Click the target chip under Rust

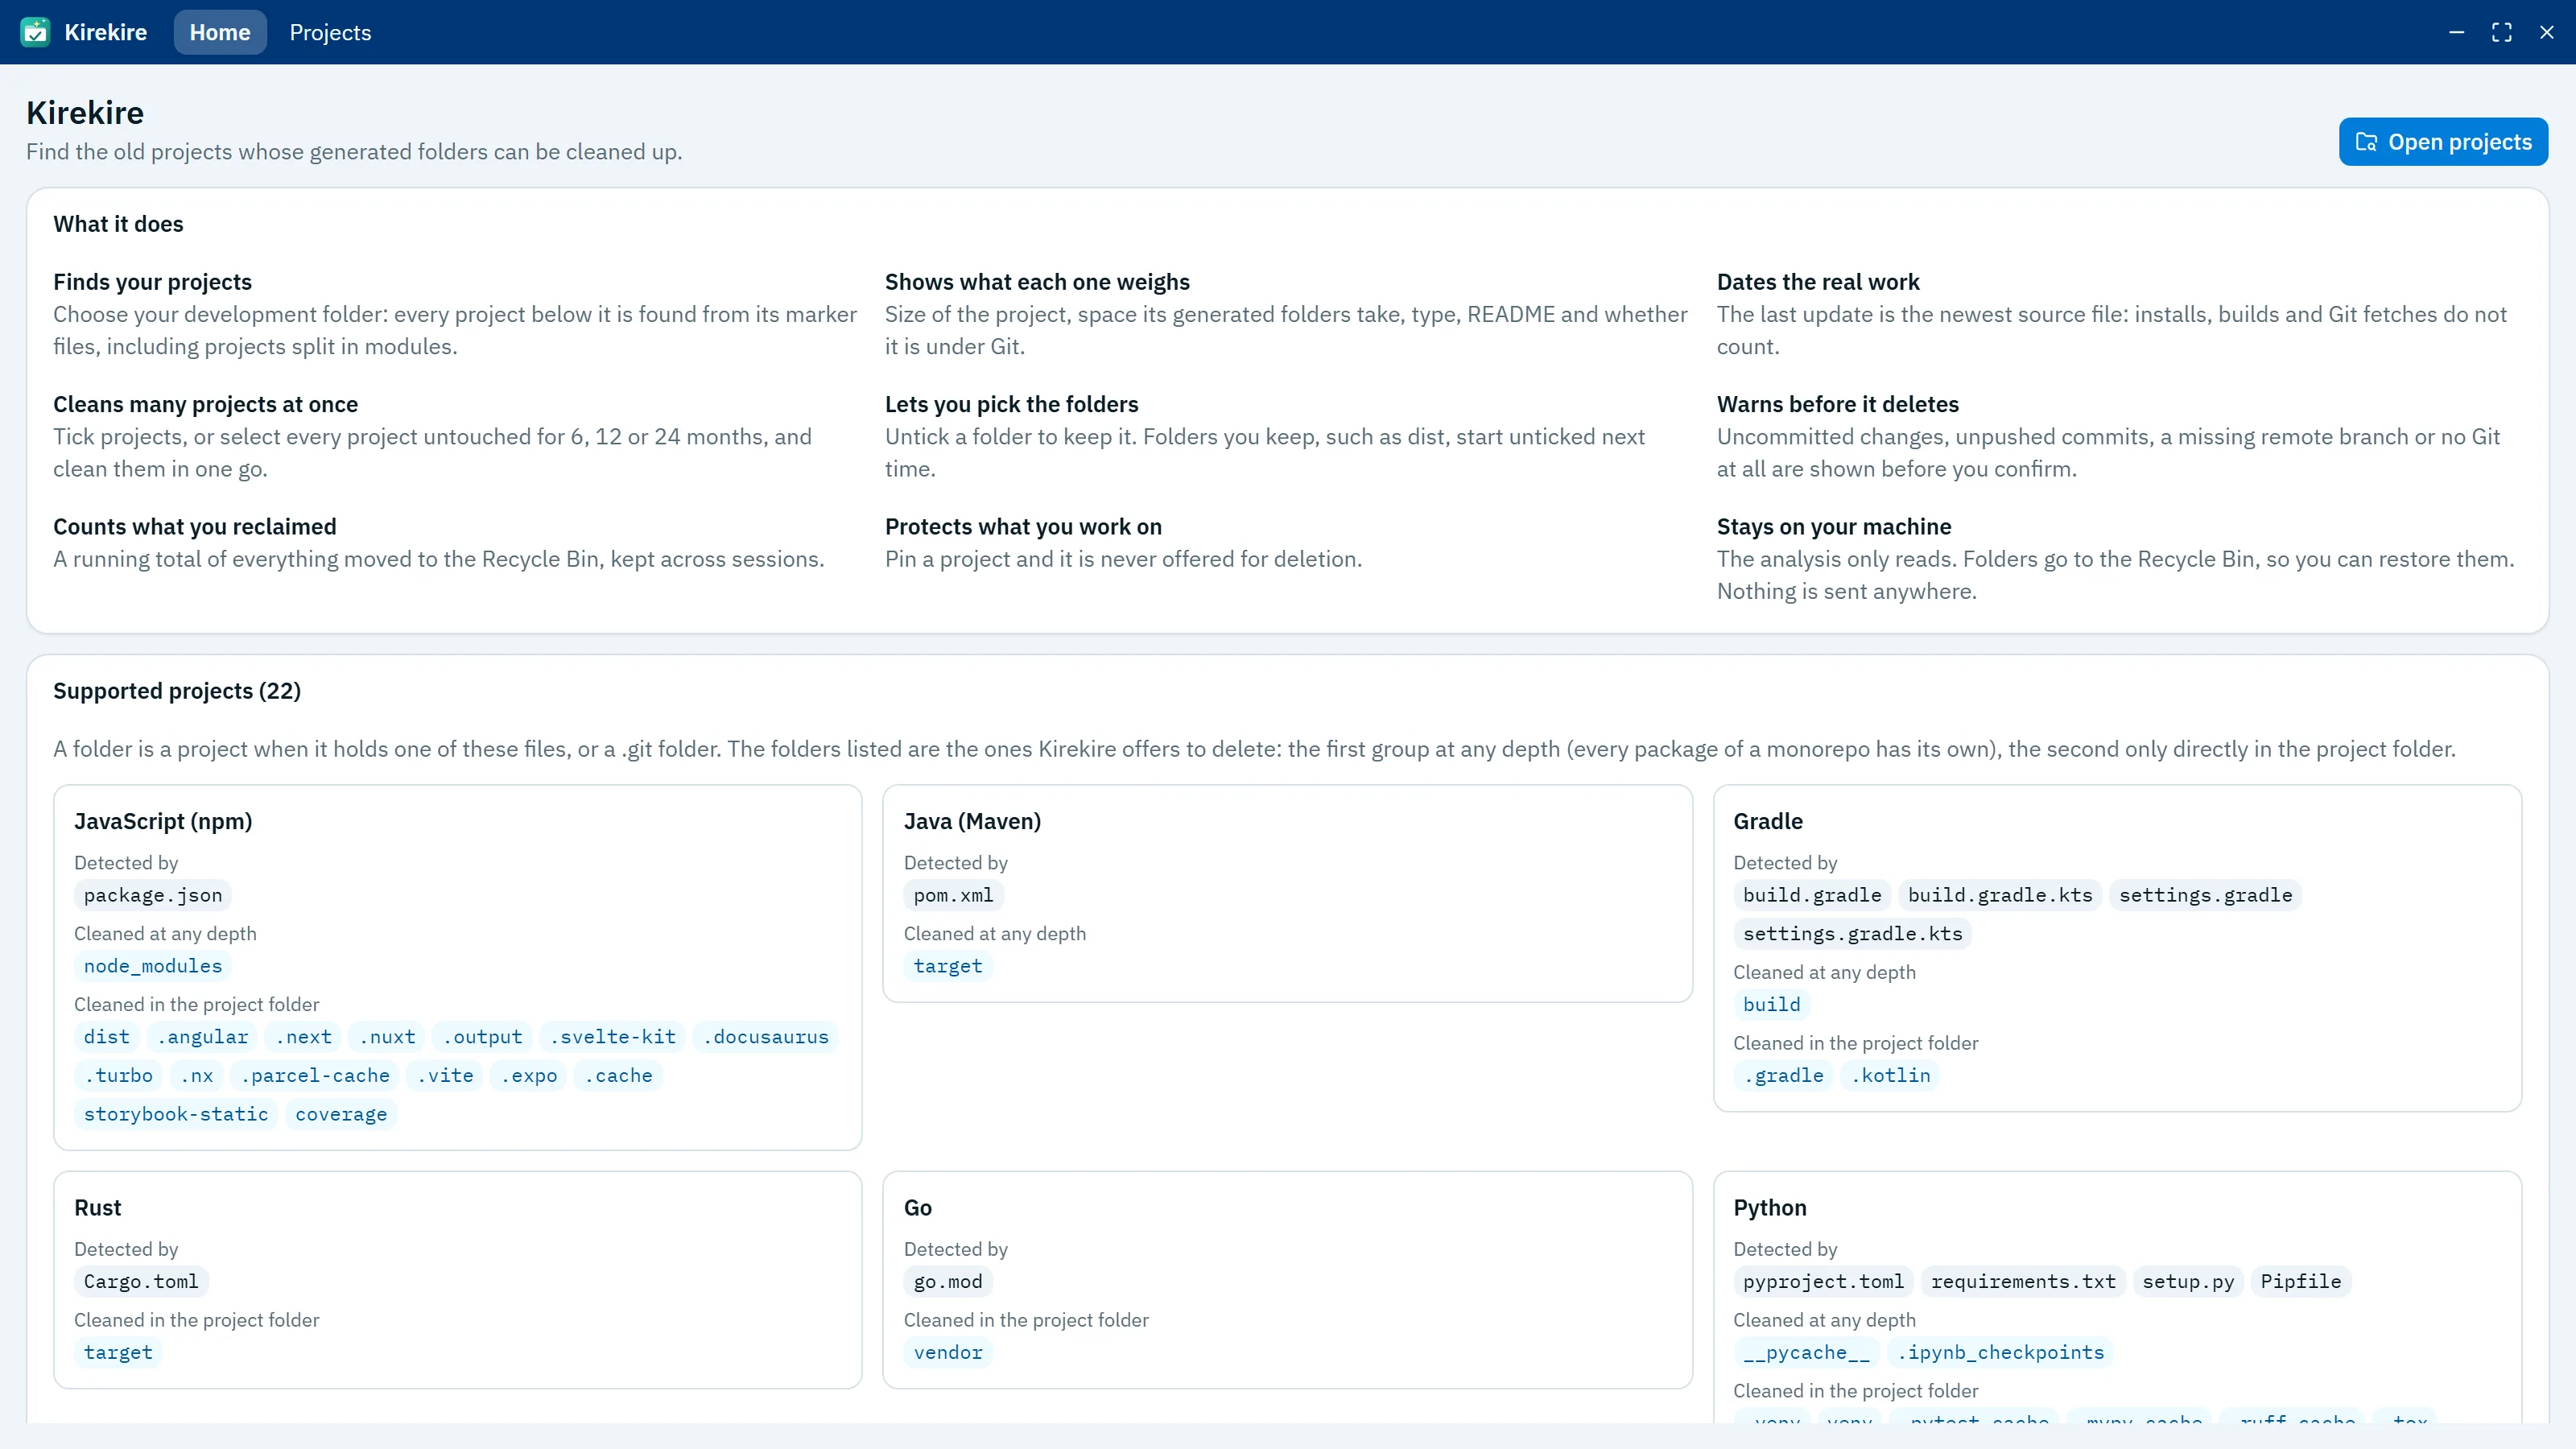pyautogui.click(x=118, y=1353)
